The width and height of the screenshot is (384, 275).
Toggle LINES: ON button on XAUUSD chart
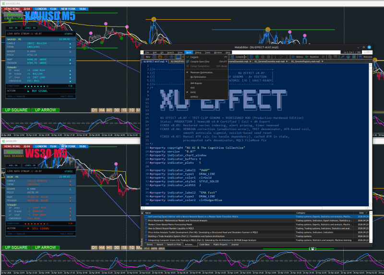pyautogui.click(x=30, y=28)
